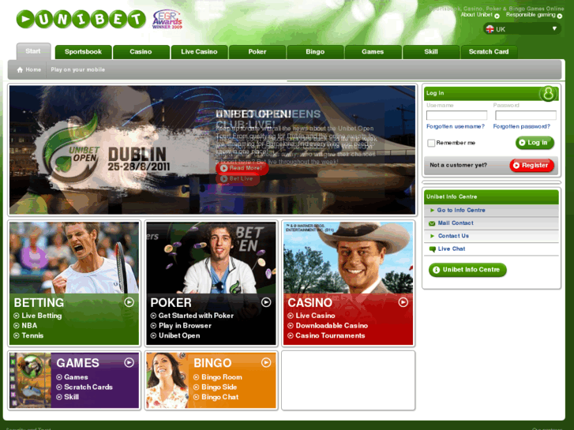Click the Bet Live banner button
Image resolution: width=574 pixels, height=430 pixels.
238,178
